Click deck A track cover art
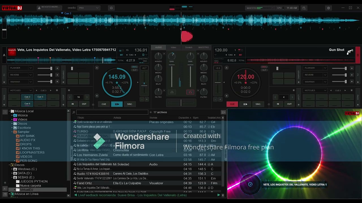This screenshot has width=362, height=203. (x=12, y=52)
